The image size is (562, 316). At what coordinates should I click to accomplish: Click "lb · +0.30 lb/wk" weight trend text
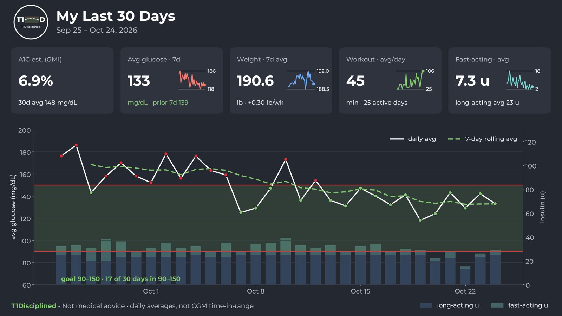tap(260, 103)
